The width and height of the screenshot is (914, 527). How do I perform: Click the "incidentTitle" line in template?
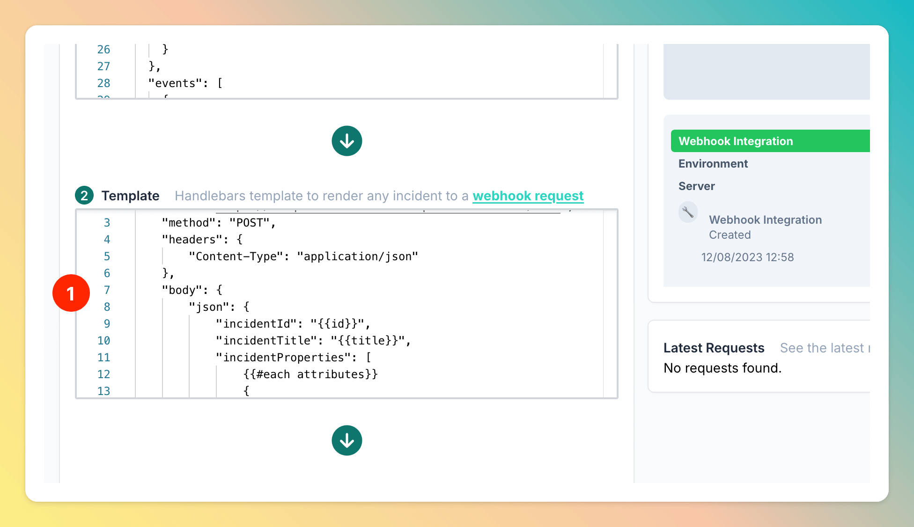(313, 341)
